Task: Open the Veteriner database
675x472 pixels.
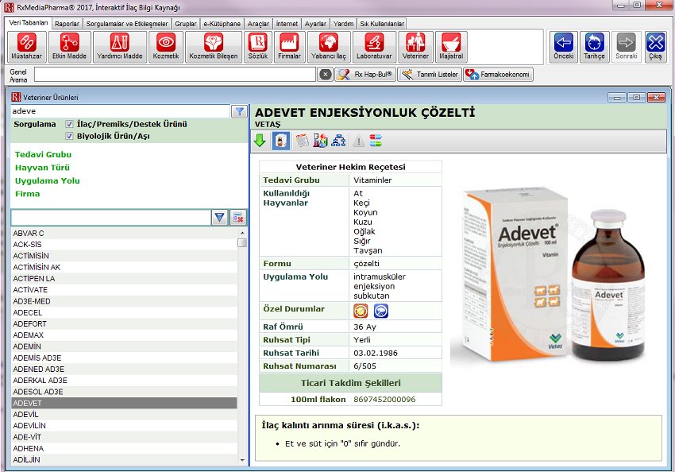Action: click(415, 47)
